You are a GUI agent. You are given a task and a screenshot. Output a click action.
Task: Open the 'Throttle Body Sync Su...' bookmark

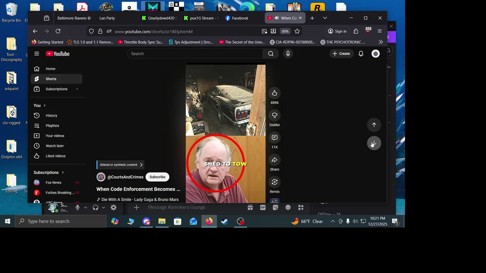140,42
